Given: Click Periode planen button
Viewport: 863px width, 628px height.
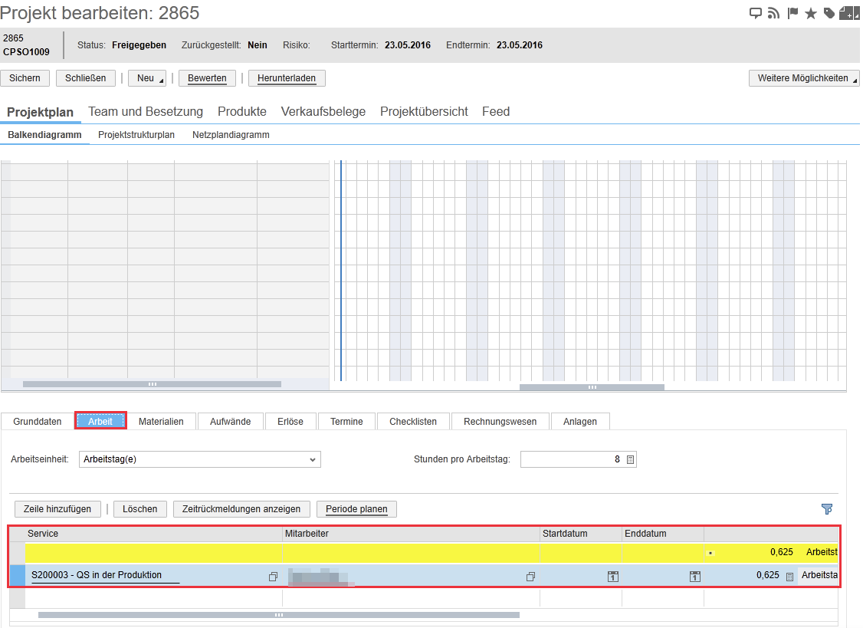Looking at the screenshot, I should (x=356, y=509).
